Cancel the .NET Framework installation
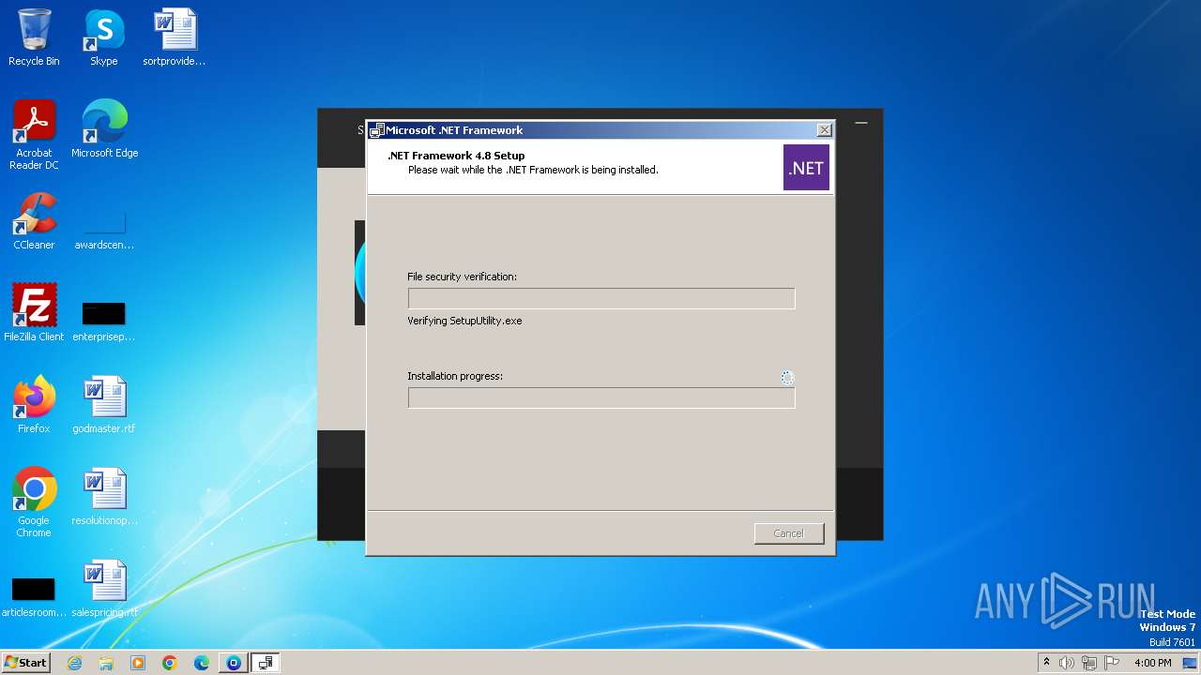This screenshot has height=675, width=1201. pyautogui.click(x=789, y=533)
